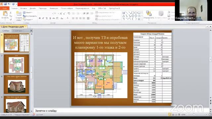Select slide 8 house render thumbnail

[x=16, y=85]
